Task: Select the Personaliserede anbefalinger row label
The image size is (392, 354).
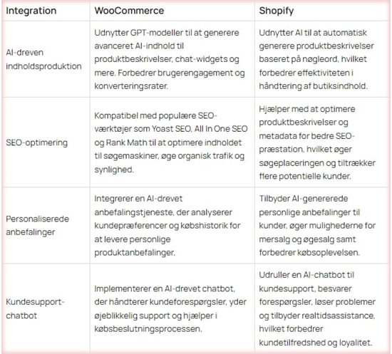Action: pyautogui.click(x=37, y=226)
